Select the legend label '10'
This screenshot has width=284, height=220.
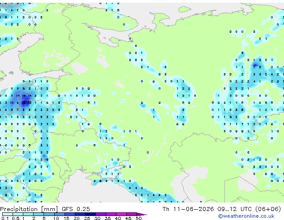(56, 218)
